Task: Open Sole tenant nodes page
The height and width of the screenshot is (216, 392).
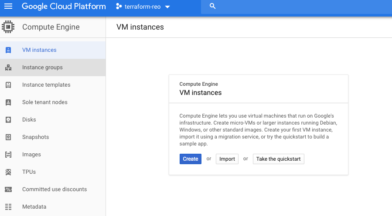Action: (53, 102)
